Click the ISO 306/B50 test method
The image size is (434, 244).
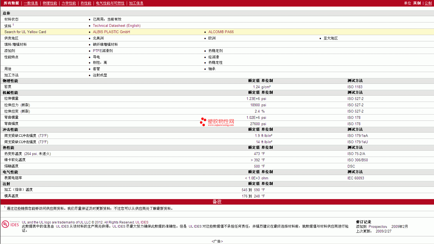[x=357, y=160]
